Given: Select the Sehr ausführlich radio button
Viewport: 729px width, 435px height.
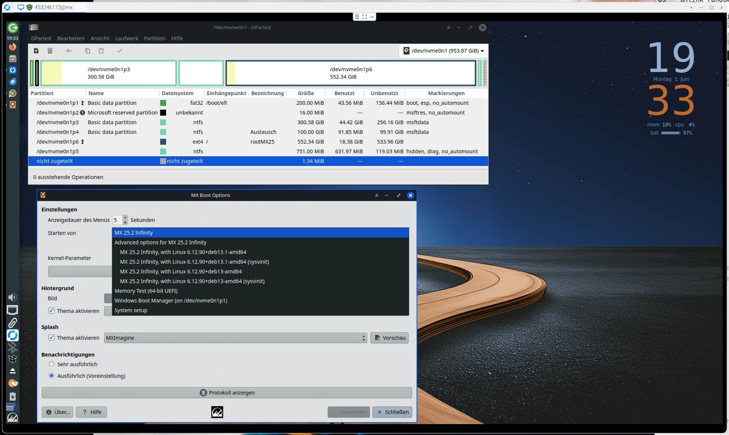Looking at the screenshot, I should [51, 364].
